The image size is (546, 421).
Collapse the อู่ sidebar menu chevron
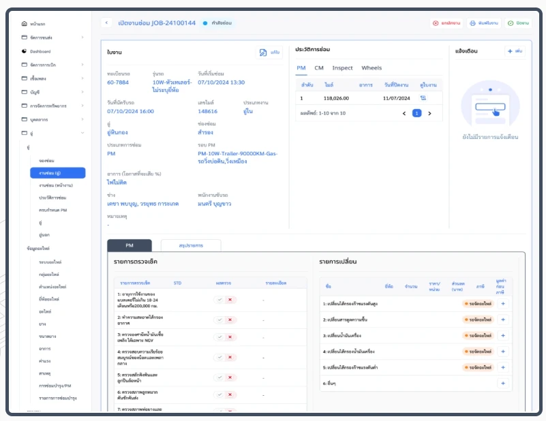[82, 133]
